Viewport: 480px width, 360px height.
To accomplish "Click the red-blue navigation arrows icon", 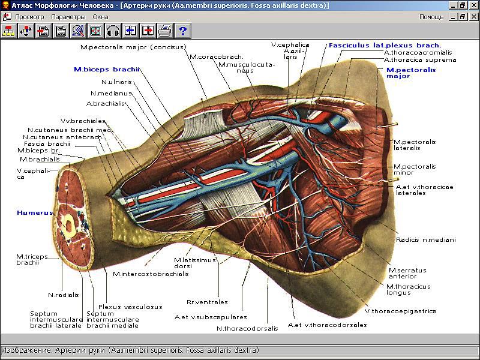I will click(26, 31).
